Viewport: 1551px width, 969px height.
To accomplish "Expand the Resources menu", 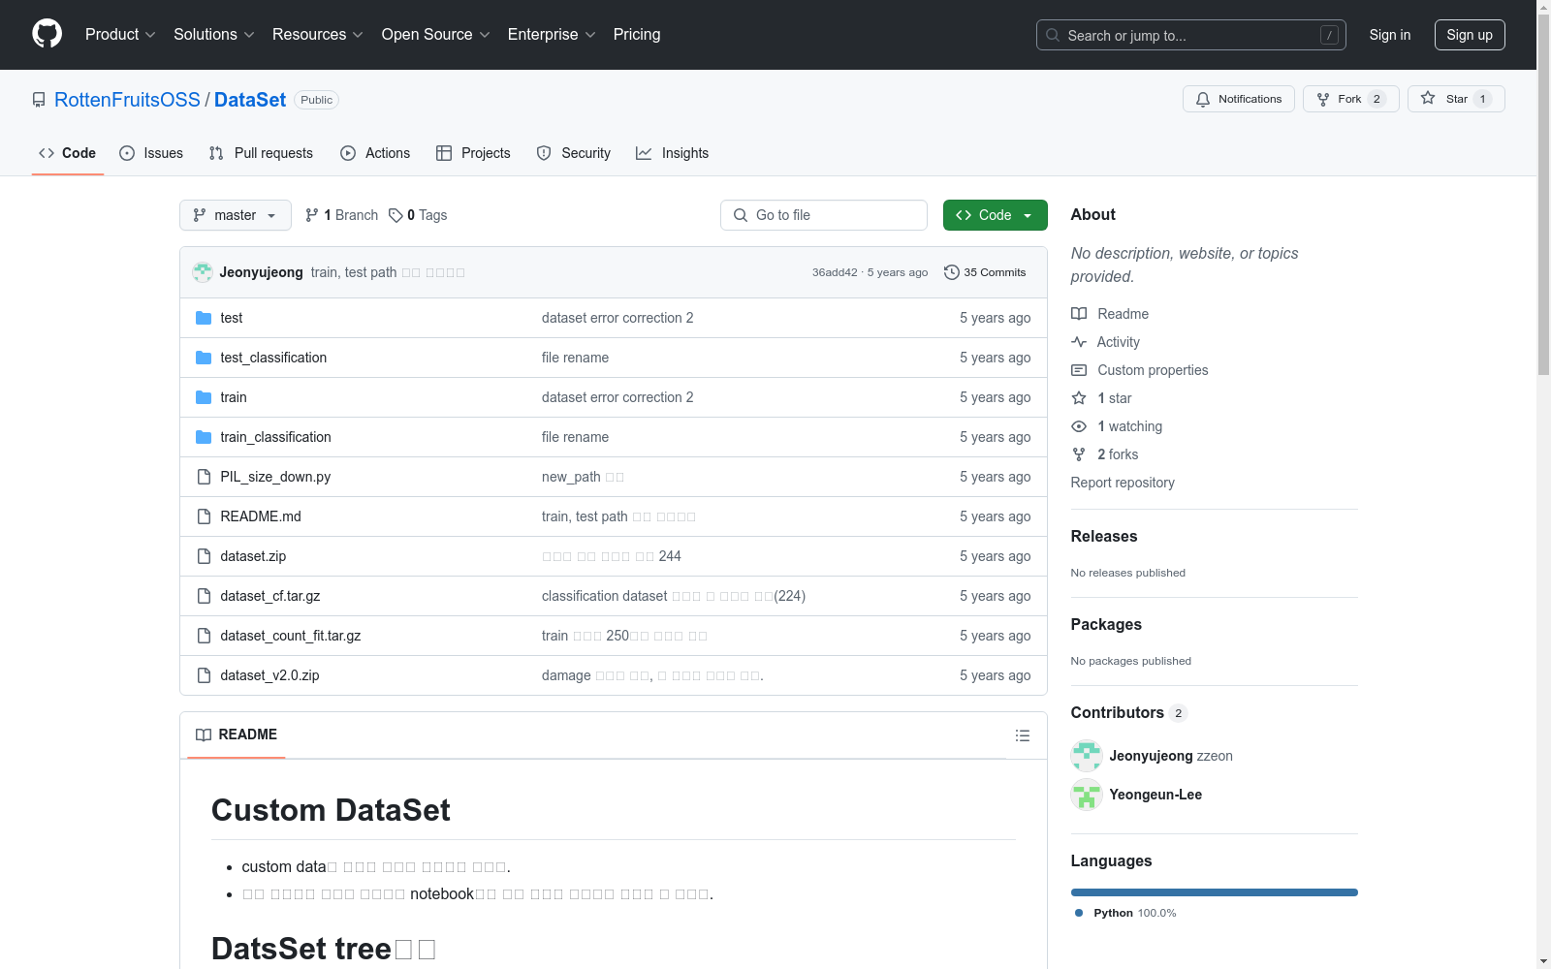I will point(317,34).
